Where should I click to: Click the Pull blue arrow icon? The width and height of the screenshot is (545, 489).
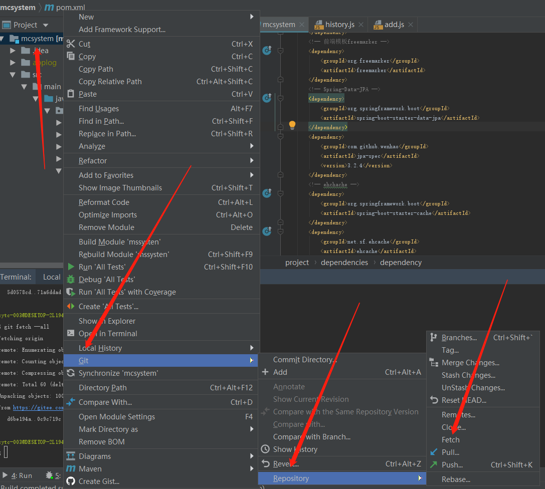[x=434, y=452]
